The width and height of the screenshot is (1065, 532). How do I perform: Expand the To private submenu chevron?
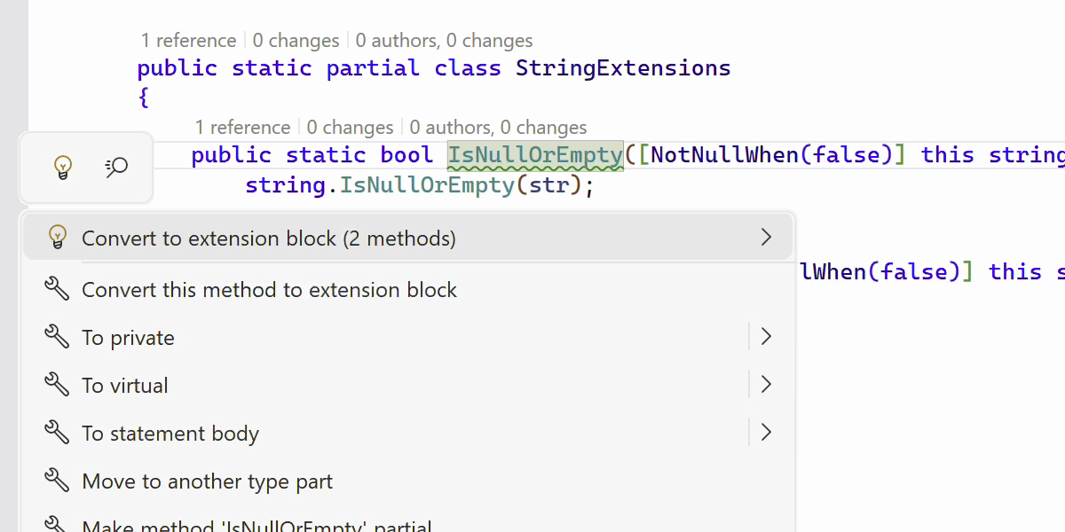tap(766, 337)
